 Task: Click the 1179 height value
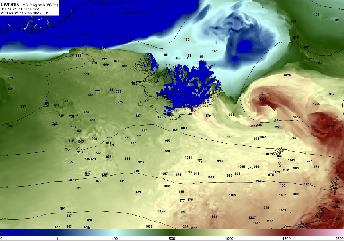(x=207, y=116)
